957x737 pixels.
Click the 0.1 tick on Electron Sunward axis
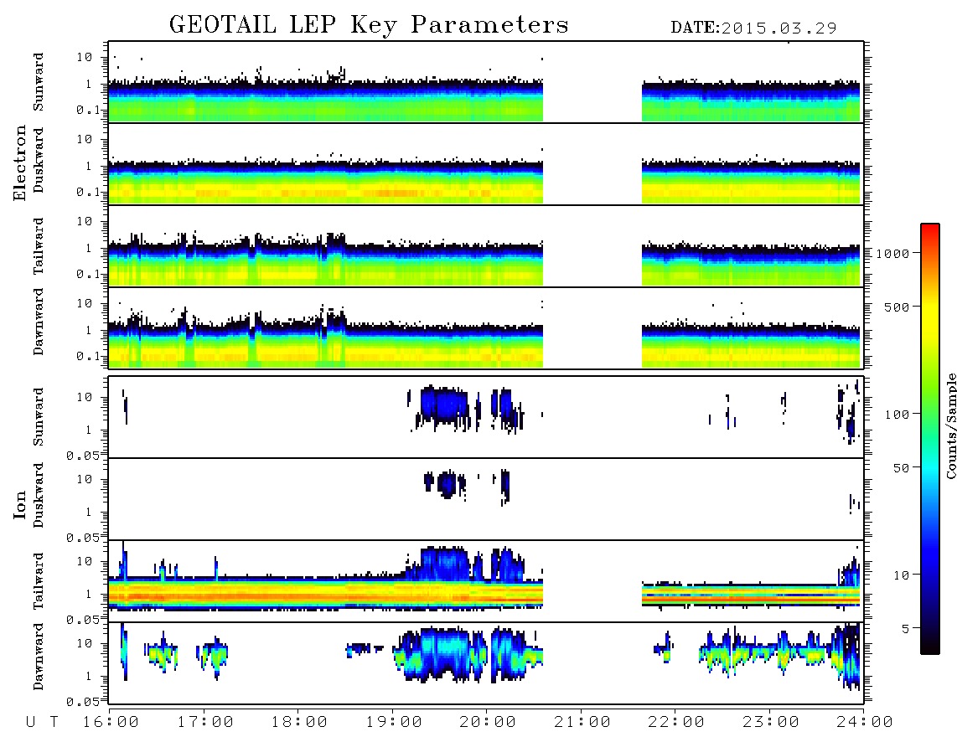[x=88, y=110]
